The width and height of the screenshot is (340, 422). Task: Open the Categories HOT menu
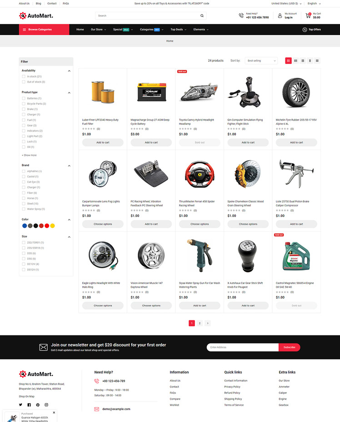151,29
